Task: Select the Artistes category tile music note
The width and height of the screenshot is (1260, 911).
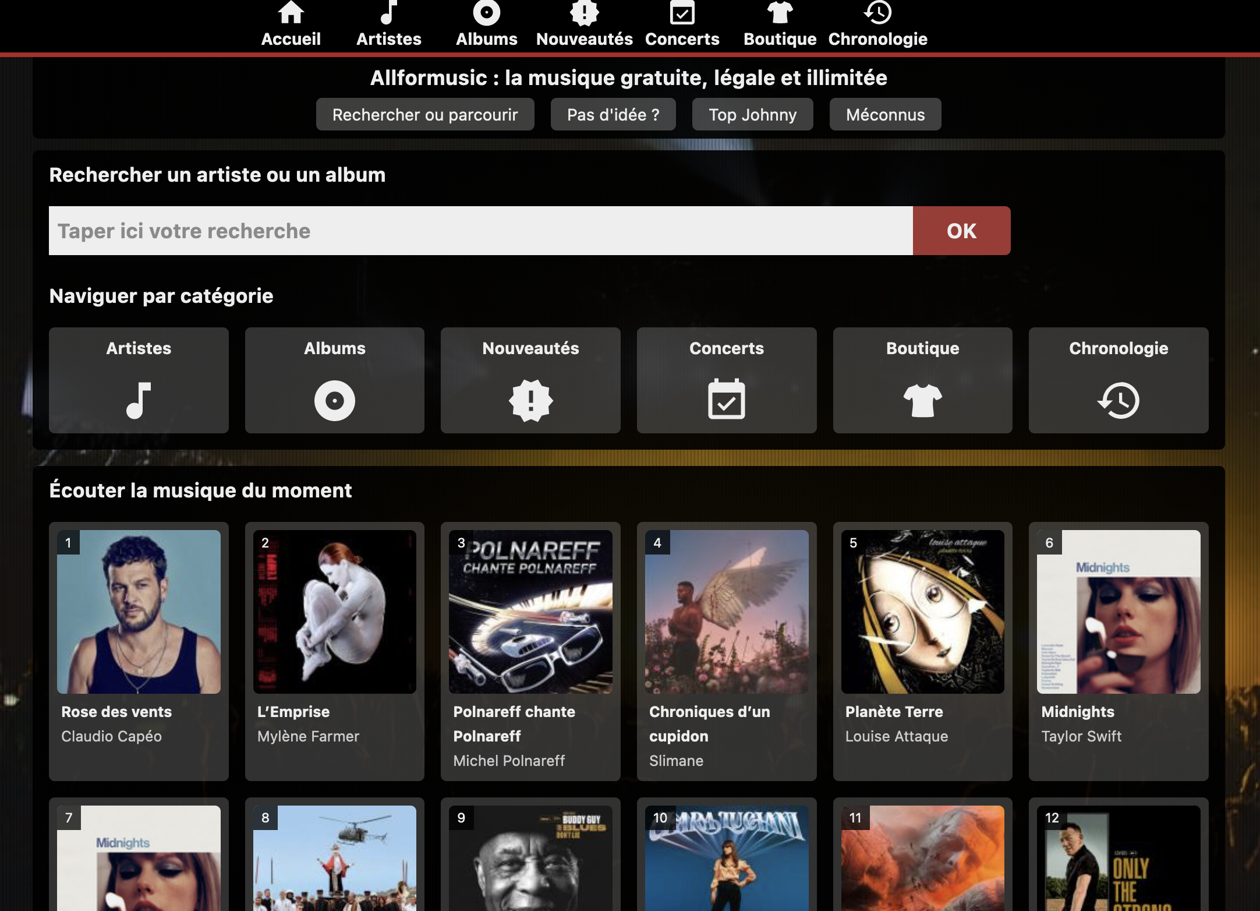Action: click(139, 400)
